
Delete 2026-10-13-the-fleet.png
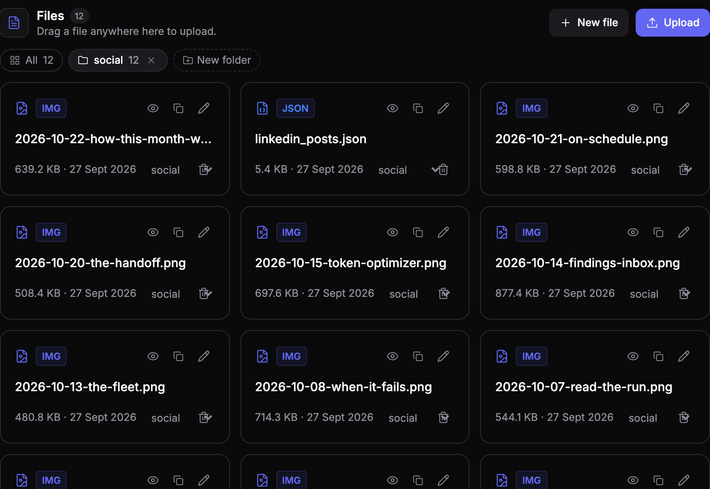point(205,417)
